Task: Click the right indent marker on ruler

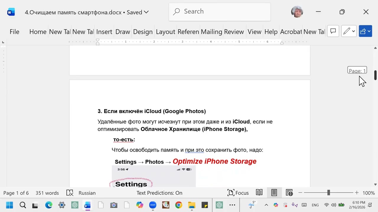Action: [282, 43]
